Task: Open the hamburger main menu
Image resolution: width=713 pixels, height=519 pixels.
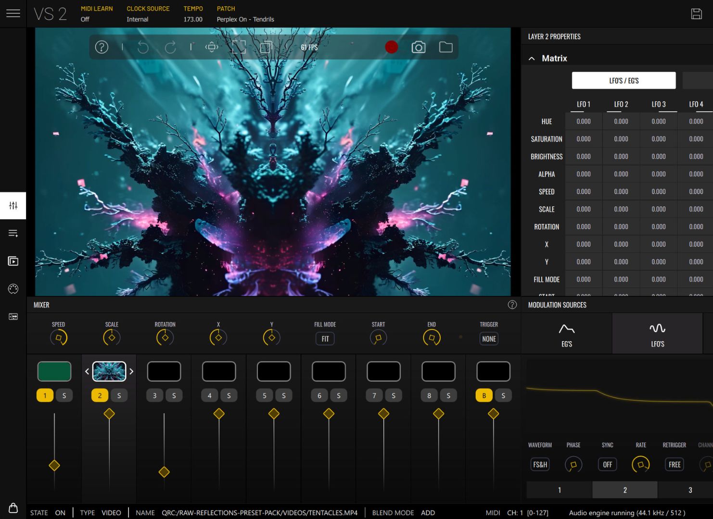Action: tap(13, 13)
